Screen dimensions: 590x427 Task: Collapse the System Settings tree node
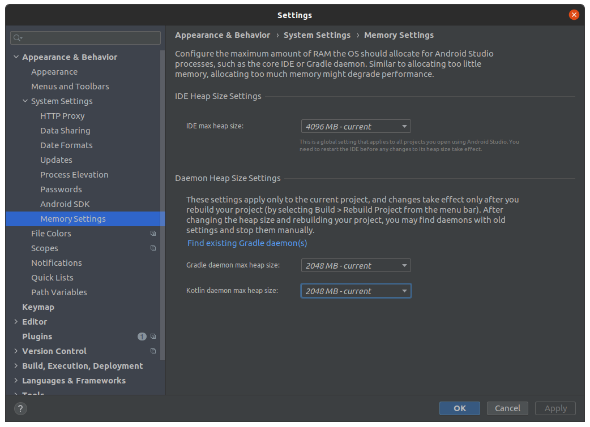(x=25, y=101)
